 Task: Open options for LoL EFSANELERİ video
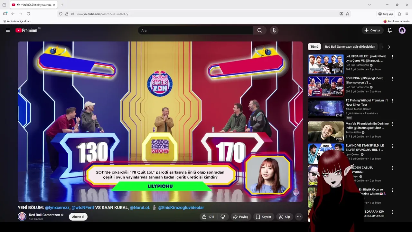[392, 57]
